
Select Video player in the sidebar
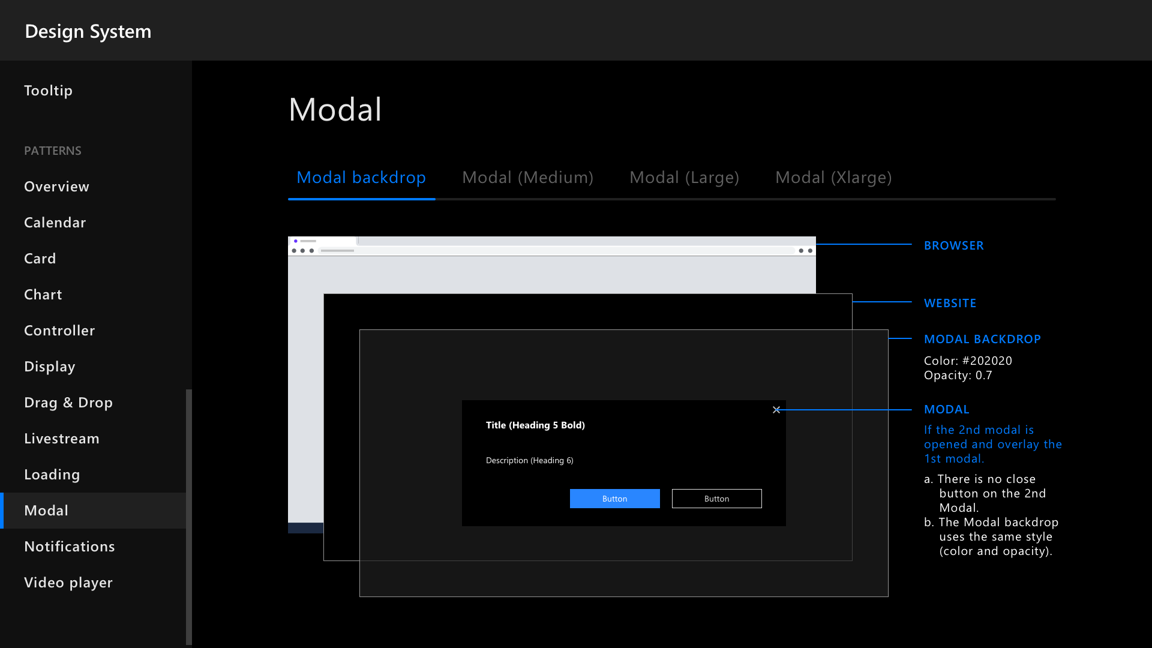[x=68, y=583]
